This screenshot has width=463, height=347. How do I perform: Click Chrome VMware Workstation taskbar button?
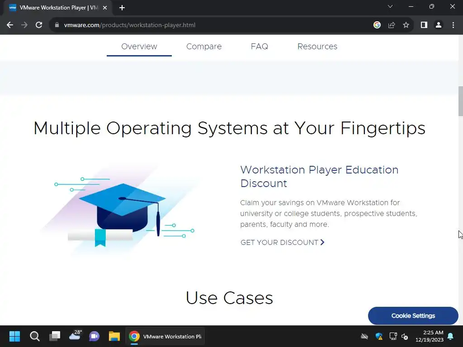point(165,336)
